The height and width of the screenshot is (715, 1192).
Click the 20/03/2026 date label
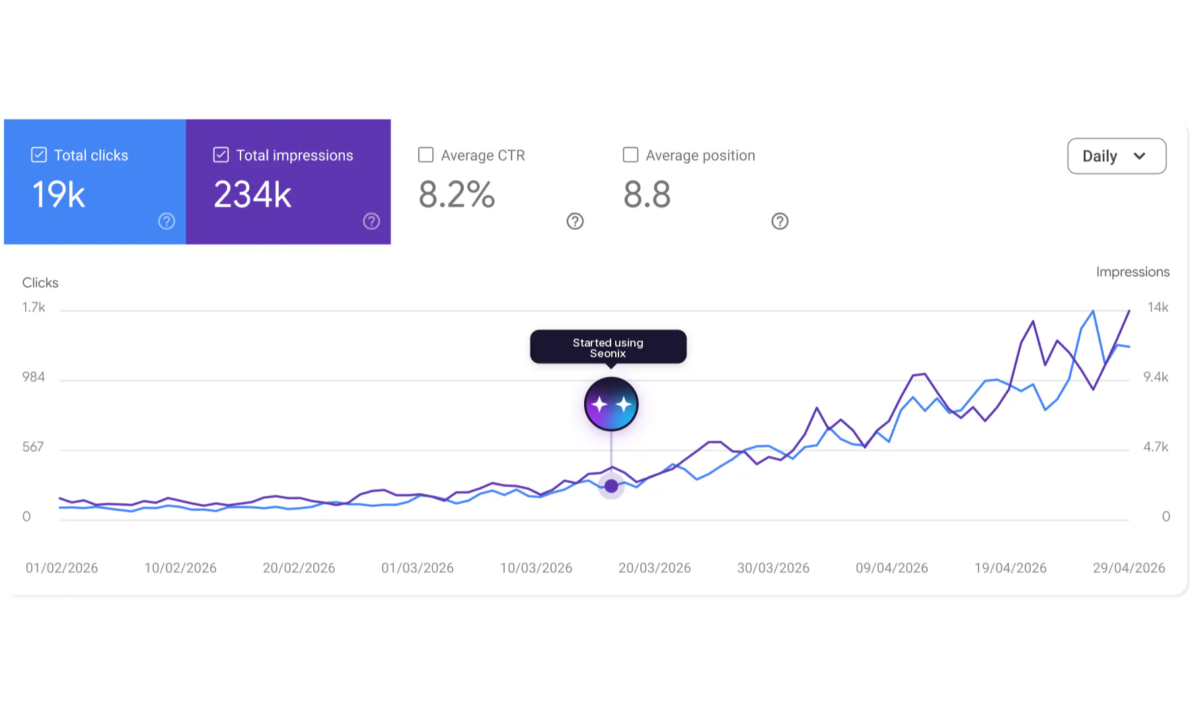[655, 568]
